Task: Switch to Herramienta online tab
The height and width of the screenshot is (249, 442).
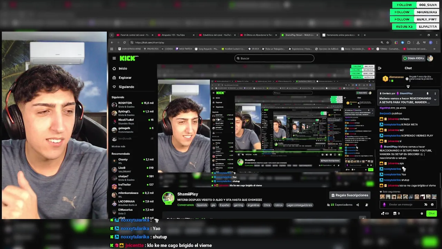Action: coord(340,35)
